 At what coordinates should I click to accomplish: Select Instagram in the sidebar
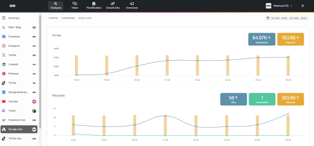pyautogui.click(x=14, y=46)
